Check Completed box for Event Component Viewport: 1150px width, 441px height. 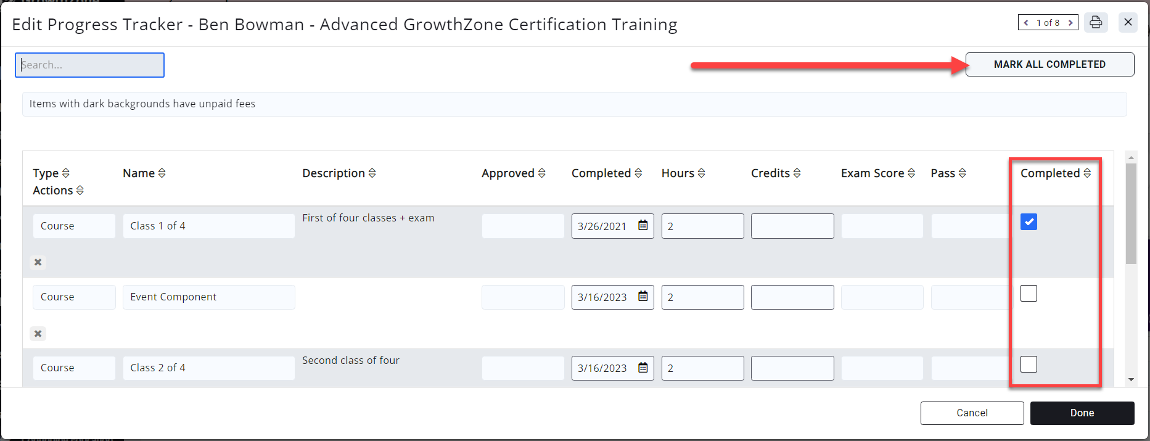1029,294
